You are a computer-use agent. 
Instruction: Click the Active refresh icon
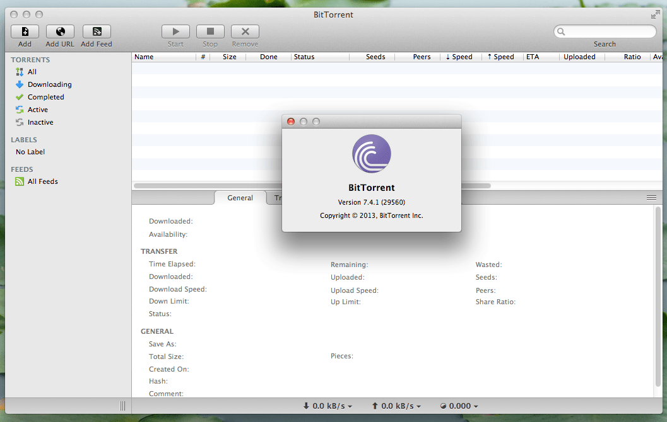(19, 110)
